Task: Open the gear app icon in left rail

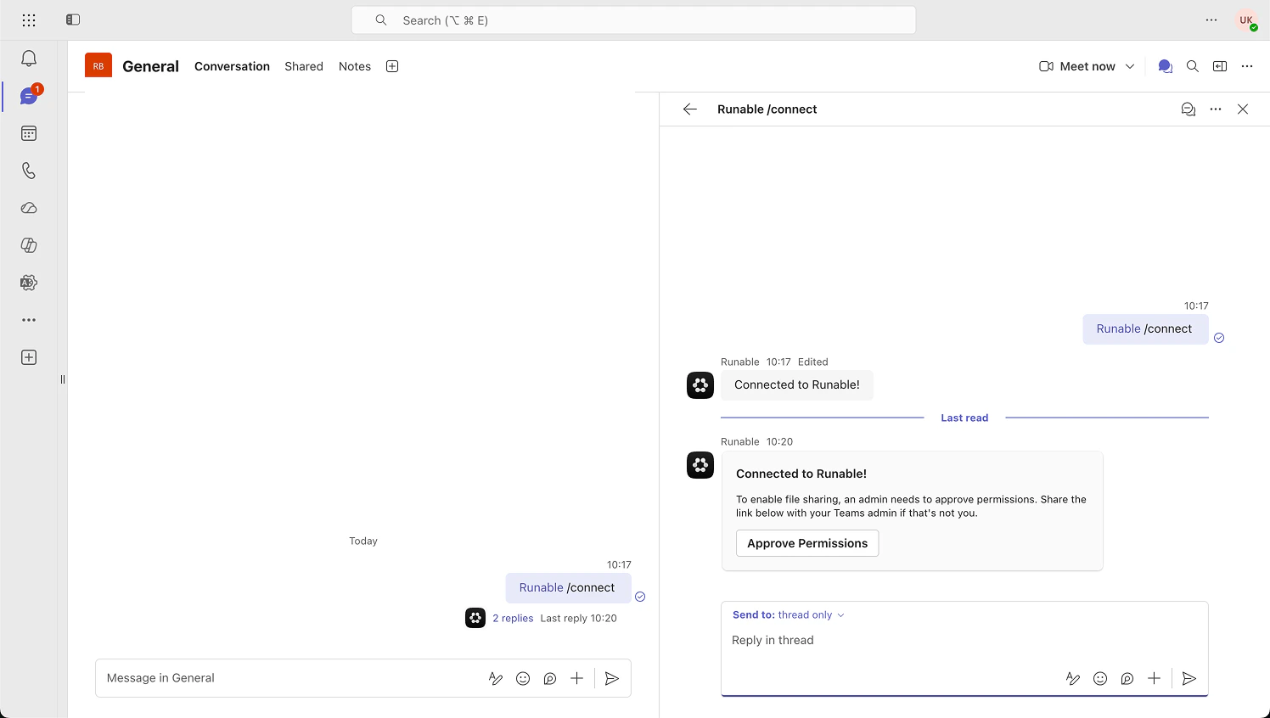Action: [x=29, y=283]
